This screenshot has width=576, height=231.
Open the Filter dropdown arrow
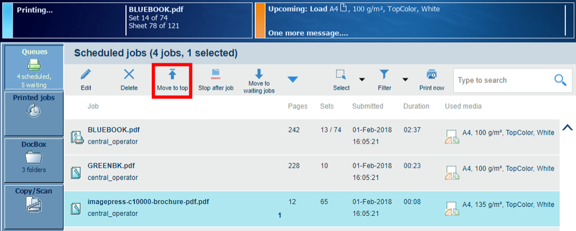click(405, 80)
